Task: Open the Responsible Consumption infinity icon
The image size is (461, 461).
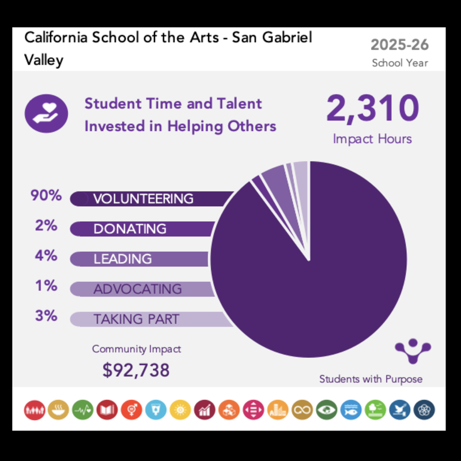Action: pyautogui.click(x=303, y=410)
